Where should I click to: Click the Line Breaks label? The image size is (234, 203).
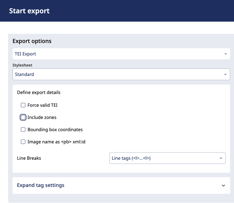[x=29, y=158]
